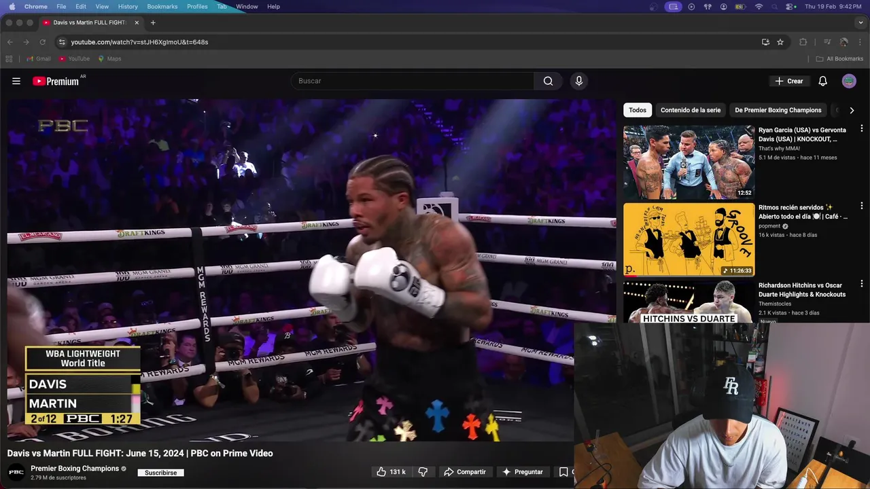Open Premier Boxing Champions channel name
Screen dimensions: 870x489
[75, 468]
